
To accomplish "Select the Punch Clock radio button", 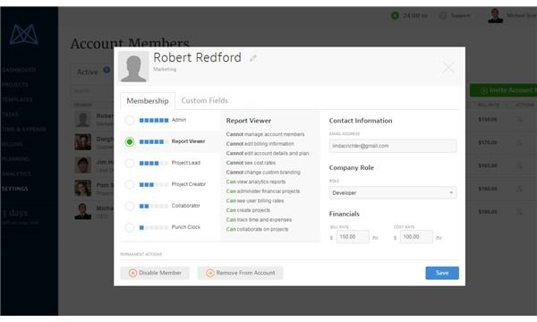I will [130, 227].
